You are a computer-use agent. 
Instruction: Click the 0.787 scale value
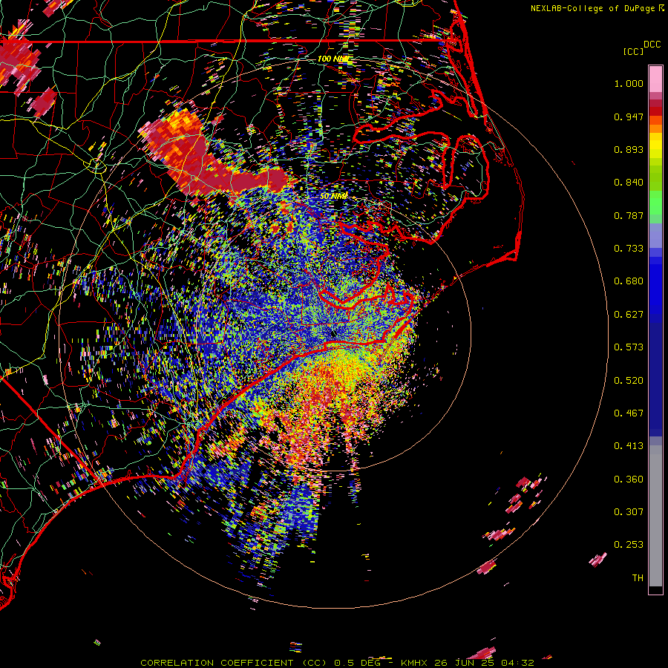click(629, 215)
